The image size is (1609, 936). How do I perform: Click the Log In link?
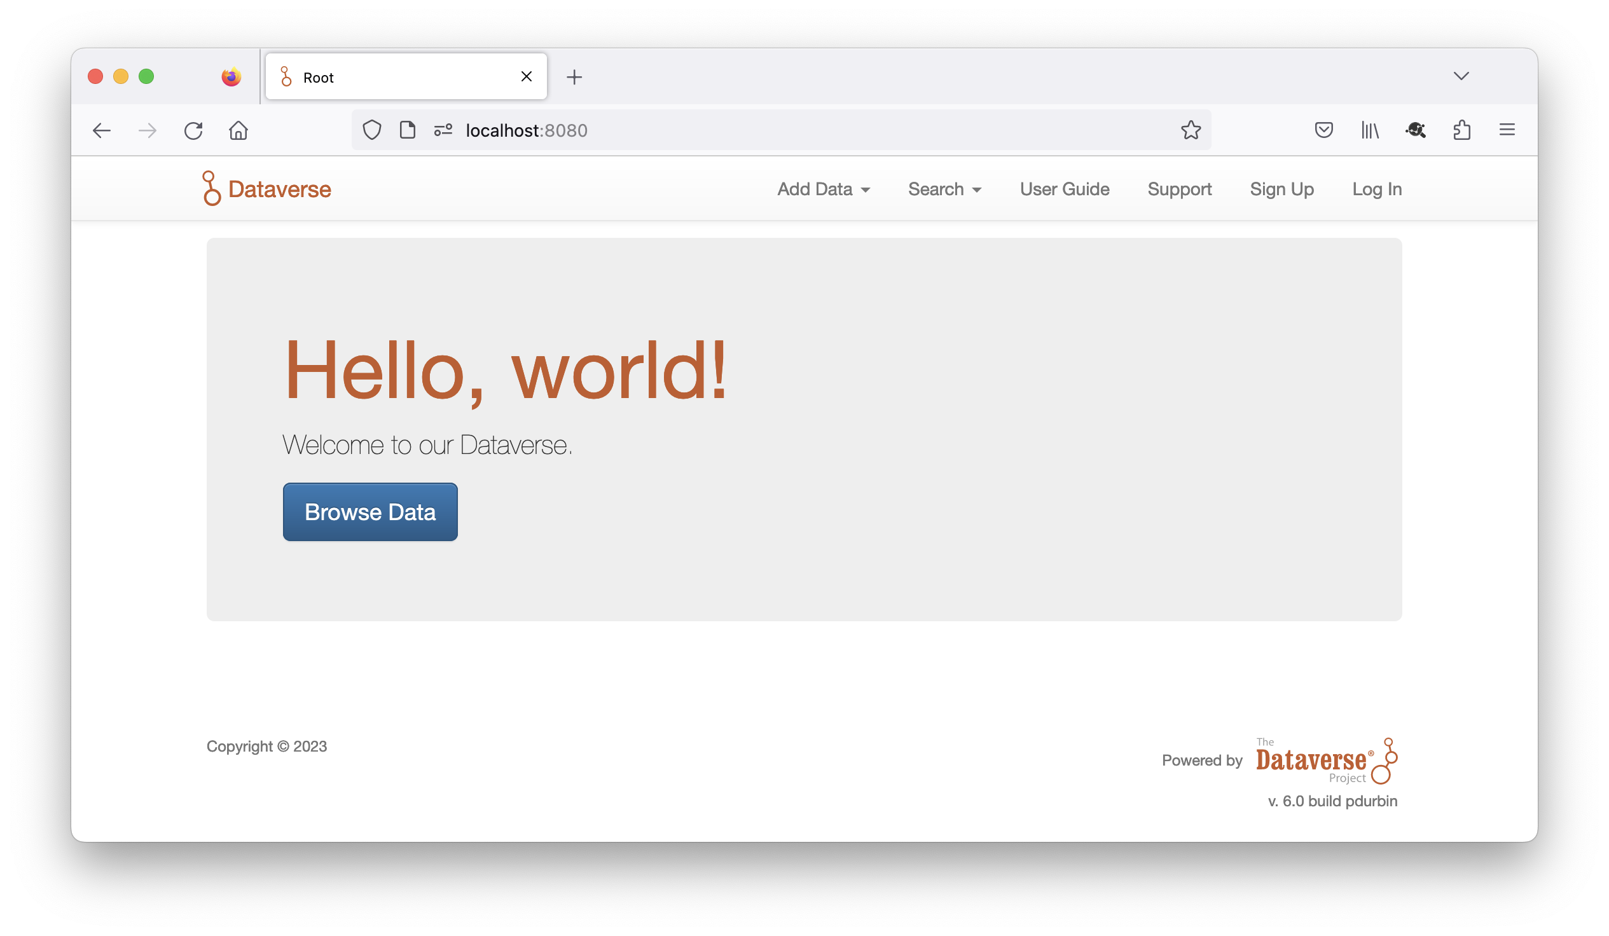pos(1377,189)
